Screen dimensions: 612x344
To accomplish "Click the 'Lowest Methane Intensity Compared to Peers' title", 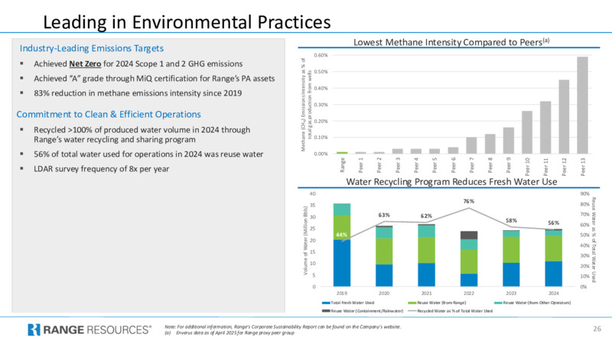I will click(451, 42).
